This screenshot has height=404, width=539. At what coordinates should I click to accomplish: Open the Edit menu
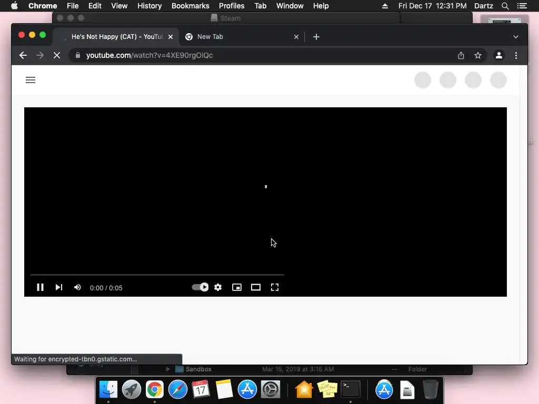click(x=95, y=6)
